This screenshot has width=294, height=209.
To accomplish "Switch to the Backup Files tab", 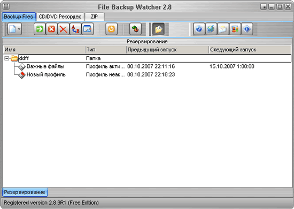I will click(18, 17).
